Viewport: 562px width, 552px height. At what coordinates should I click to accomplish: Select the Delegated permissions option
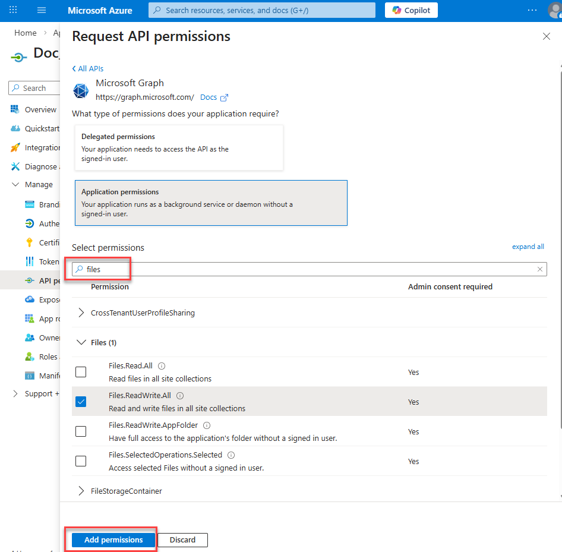tap(179, 147)
